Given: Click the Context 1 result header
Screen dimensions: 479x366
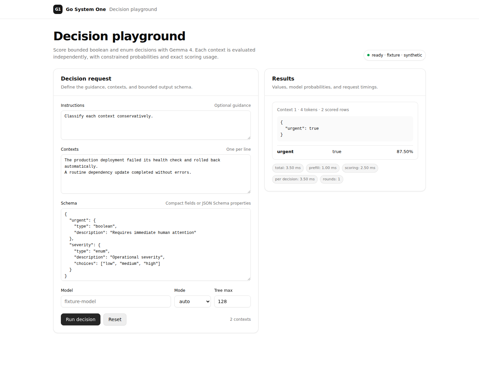Looking at the screenshot, I should tap(313, 110).
